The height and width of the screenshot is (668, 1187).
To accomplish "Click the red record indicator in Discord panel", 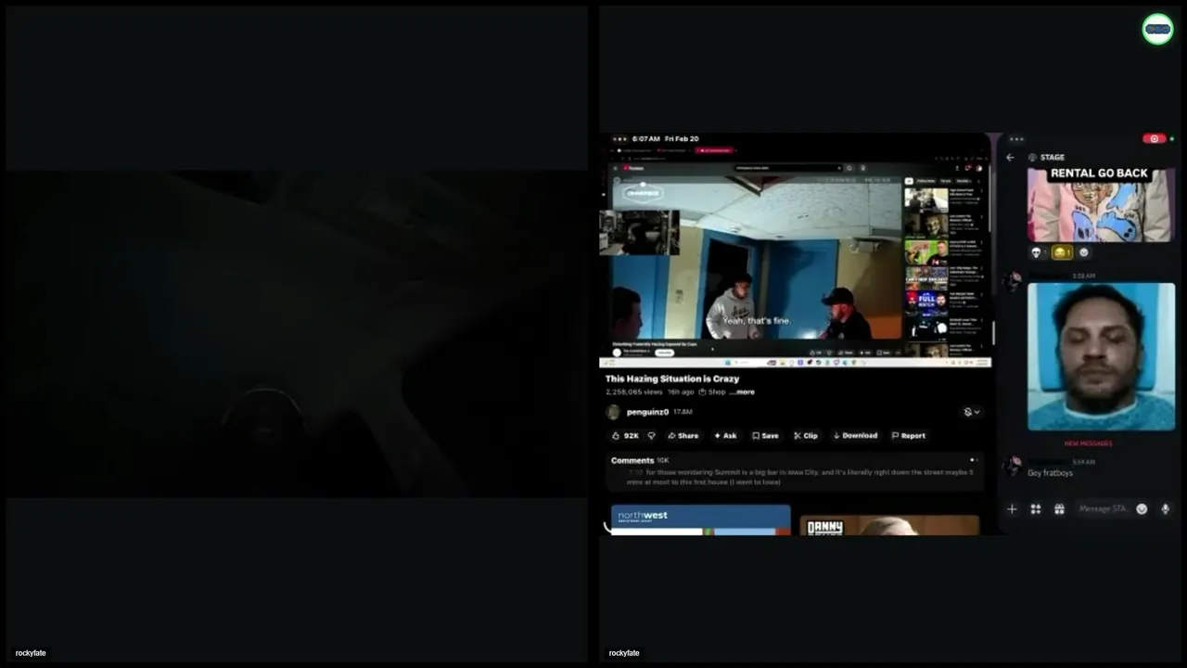I will tap(1154, 138).
